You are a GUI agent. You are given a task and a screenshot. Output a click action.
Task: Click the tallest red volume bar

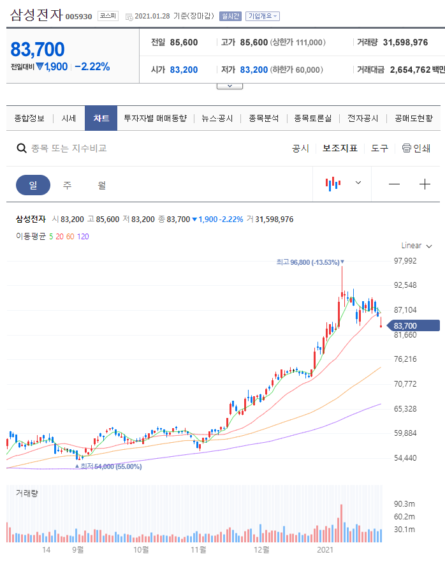(x=341, y=523)
